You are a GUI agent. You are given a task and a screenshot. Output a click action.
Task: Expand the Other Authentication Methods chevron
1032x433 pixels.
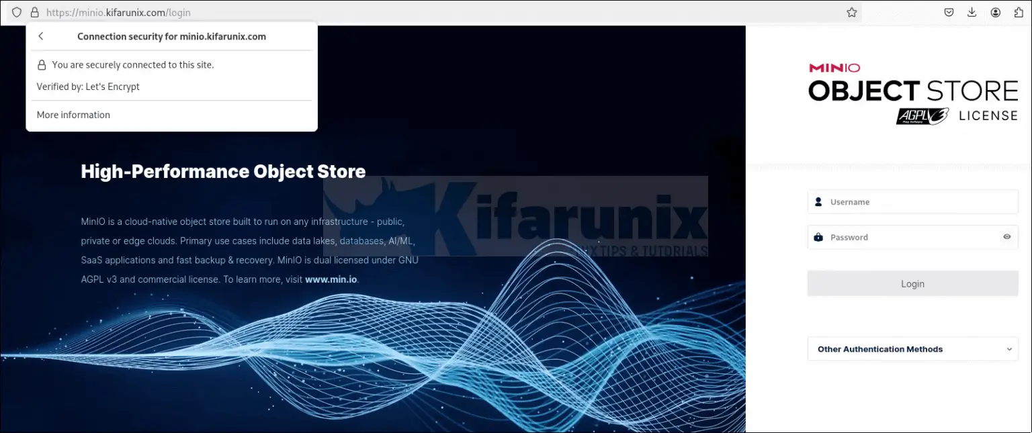coord(1009,349)
